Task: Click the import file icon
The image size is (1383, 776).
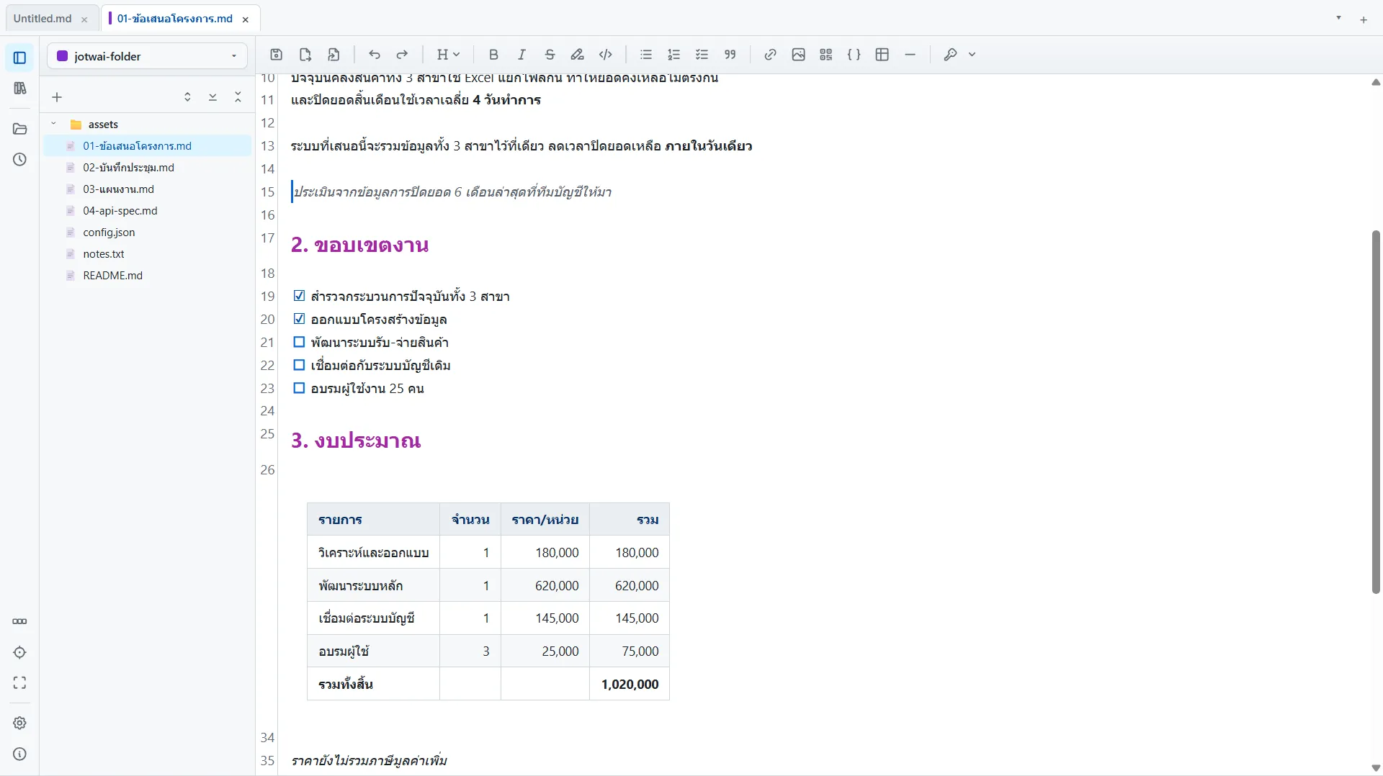Action: pos(334,55)
